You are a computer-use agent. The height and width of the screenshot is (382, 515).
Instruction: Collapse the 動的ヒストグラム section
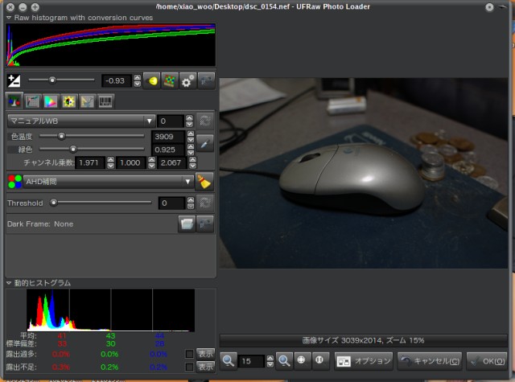pyautogui.click(x=8, y=283)
